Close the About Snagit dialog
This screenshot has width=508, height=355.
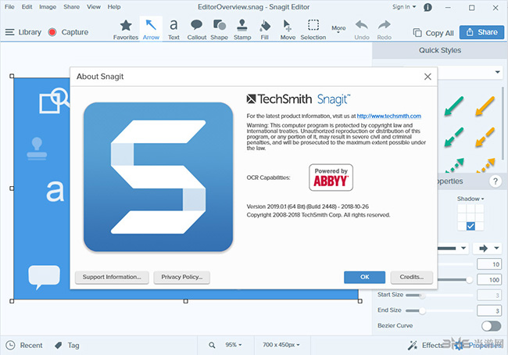point(428,77)
